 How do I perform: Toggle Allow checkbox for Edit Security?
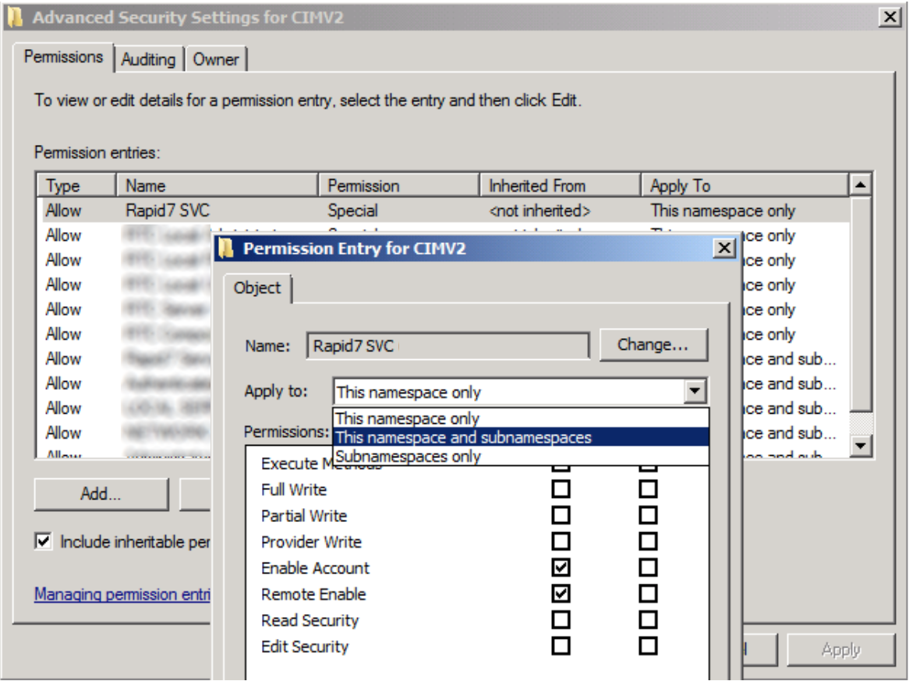click(561, 646)
